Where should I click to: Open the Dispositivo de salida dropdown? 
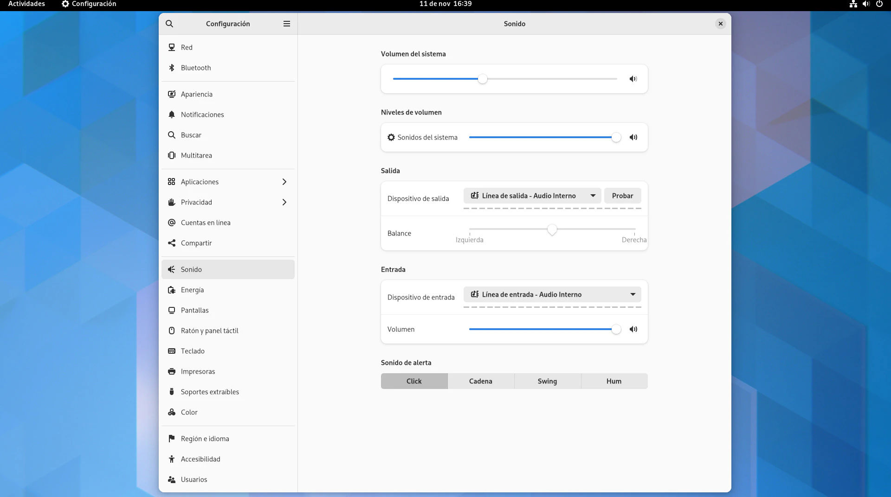tap(532, 196)
